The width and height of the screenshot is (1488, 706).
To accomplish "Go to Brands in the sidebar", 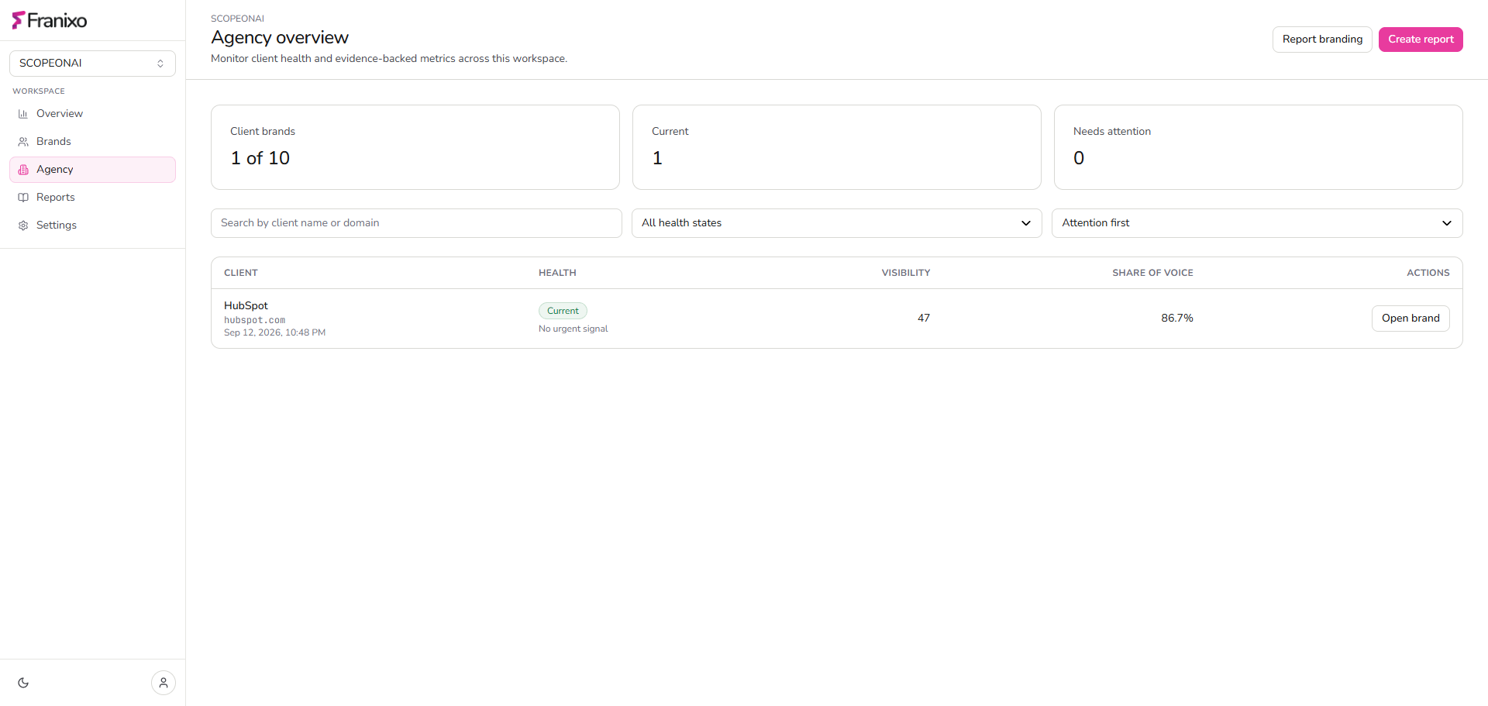I will pos(92,142).
